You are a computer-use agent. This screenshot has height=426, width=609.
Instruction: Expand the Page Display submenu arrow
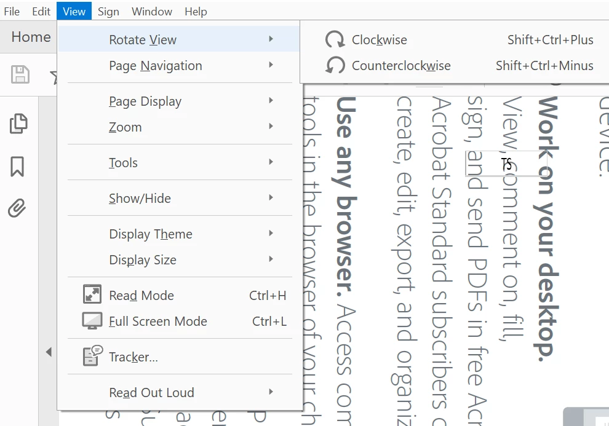tap(271, 100)
